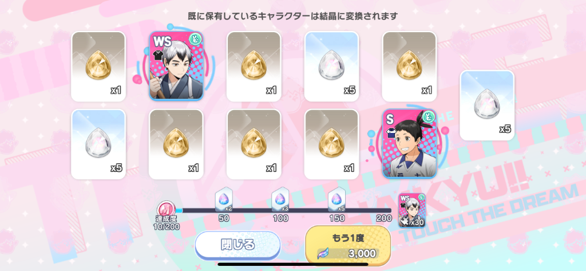The height and width of the screenshot is (271, 586).
Task: Select the gold crystal card right of the WS character card
Action: [x=254, y=66]
